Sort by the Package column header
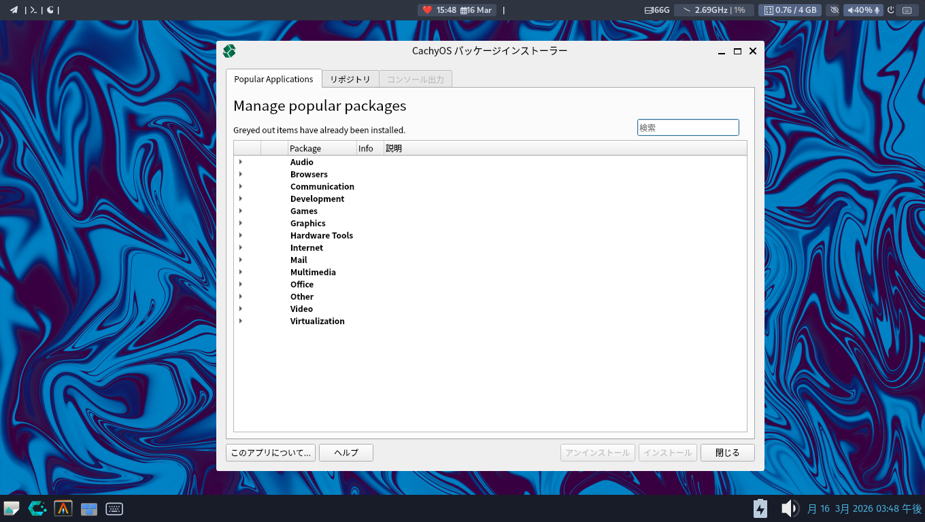Viewport: 925px width, 522px height. pos(322,148)
